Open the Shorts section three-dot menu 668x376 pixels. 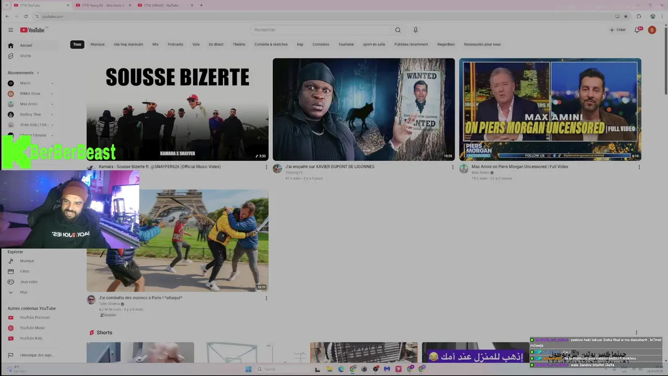pyautogui.click(x=636, y=333)
